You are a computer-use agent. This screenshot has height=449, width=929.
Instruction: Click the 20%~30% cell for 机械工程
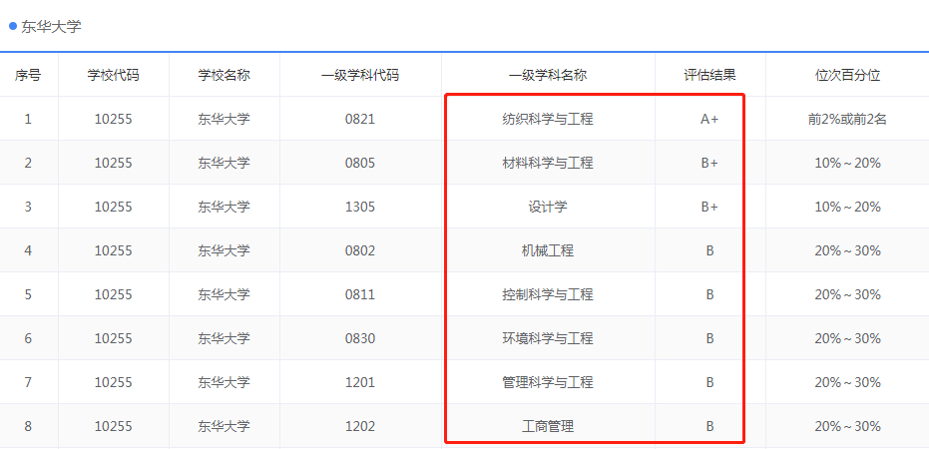848,250
